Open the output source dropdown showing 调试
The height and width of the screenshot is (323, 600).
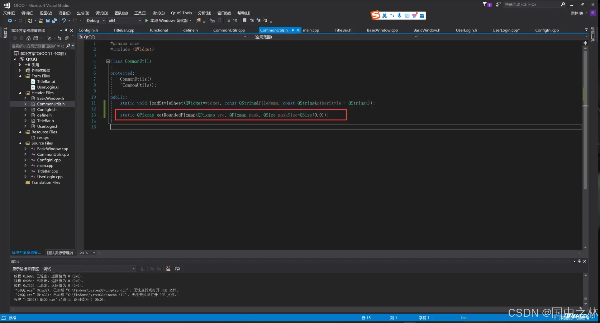pos(89,269)
